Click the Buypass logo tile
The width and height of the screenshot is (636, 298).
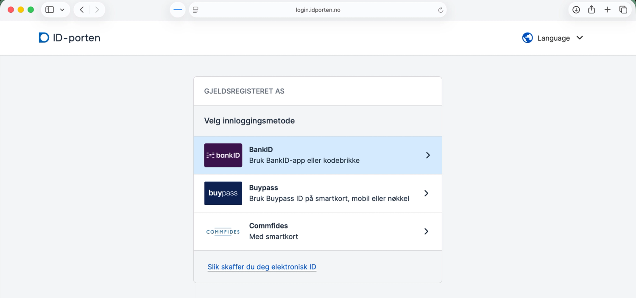(223, 193)
